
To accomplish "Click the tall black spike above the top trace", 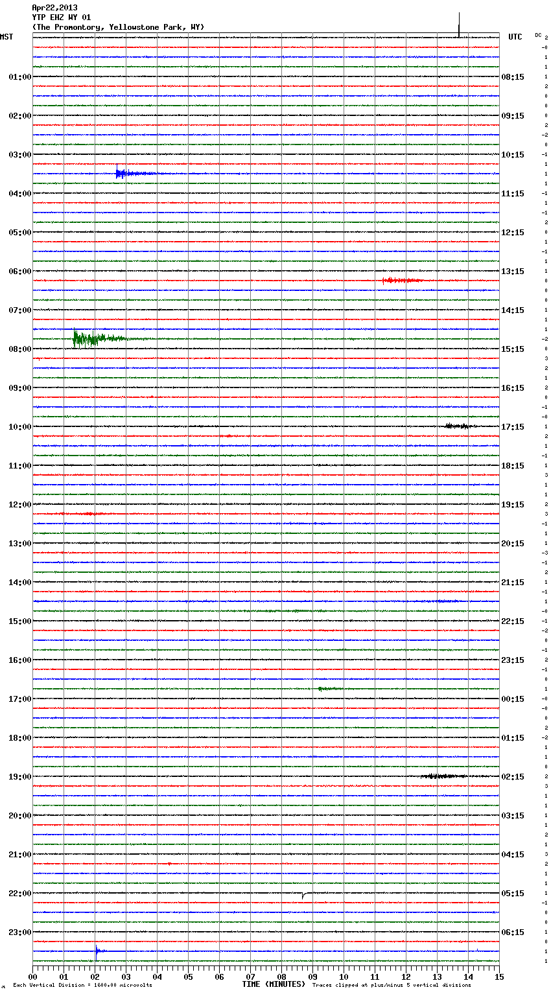I will (459, 25).
